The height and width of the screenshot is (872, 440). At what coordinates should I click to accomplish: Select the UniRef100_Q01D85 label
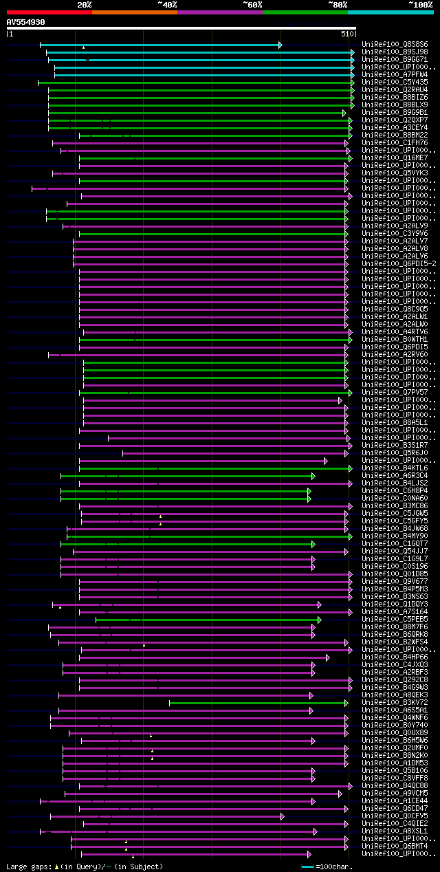pyautogui.click(x=395, y=574)
